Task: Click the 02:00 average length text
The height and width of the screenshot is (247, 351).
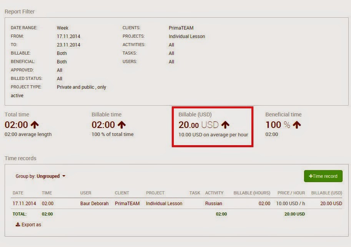Action: point(28,134)
